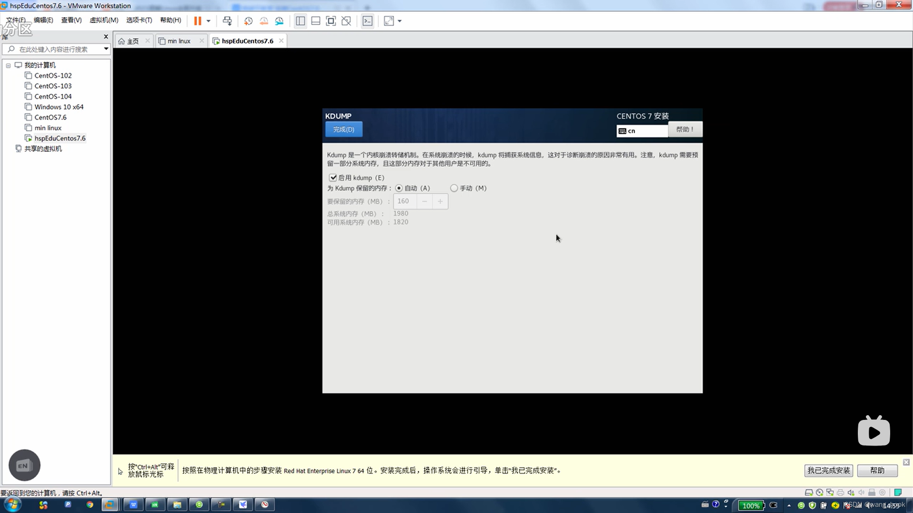Dismiss the yellow installation hint bar

click(x=906, y=462)
